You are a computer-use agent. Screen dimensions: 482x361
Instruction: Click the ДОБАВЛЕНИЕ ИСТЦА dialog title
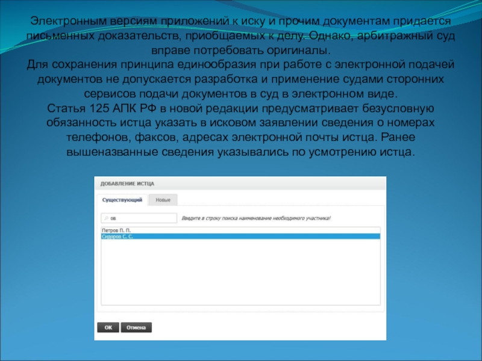click(128, 183)
